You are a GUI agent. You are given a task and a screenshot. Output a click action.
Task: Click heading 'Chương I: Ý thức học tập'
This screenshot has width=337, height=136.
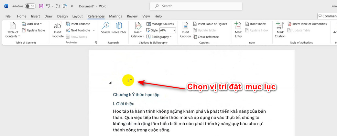(136, 95)
